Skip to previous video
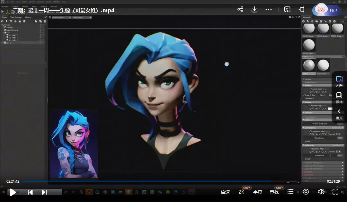This screenshot has width=347, height=202. 30,192
